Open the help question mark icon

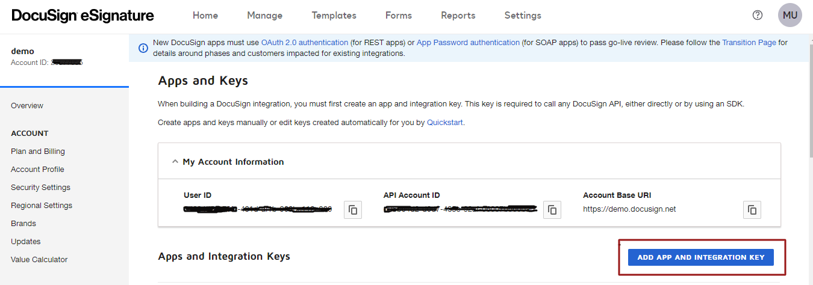758,16
